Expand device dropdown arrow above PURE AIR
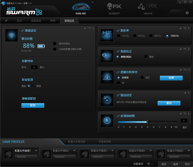The image size is (193, 167). 92,2
